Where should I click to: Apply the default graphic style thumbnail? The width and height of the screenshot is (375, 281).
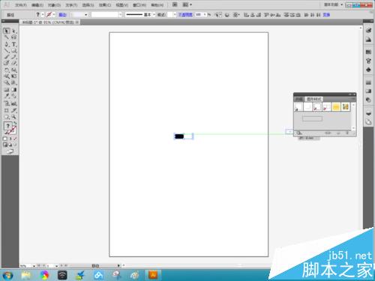[x=298, y=106]
